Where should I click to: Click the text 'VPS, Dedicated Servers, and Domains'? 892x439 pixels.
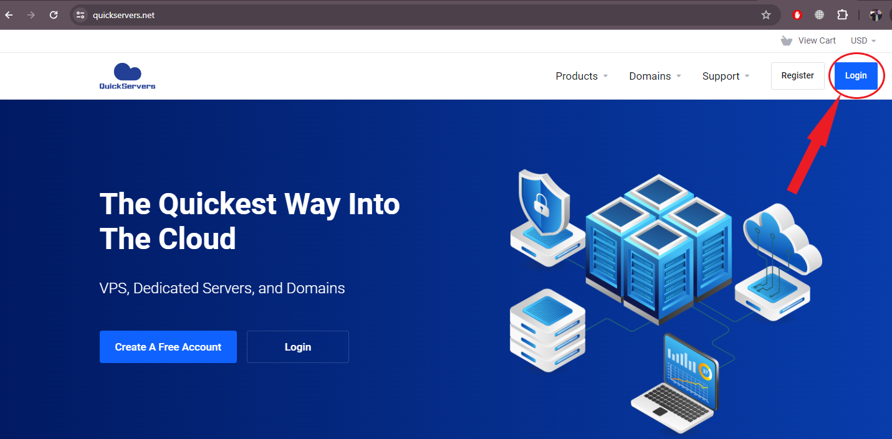click(x=222, y=288)
